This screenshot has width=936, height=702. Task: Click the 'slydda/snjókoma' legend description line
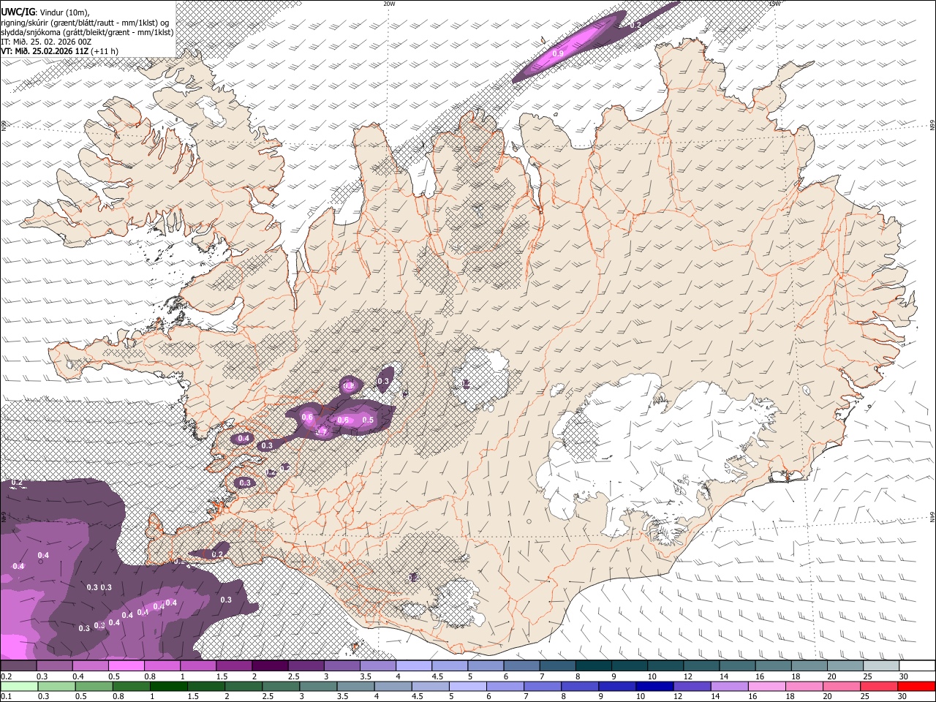point(87,32)
